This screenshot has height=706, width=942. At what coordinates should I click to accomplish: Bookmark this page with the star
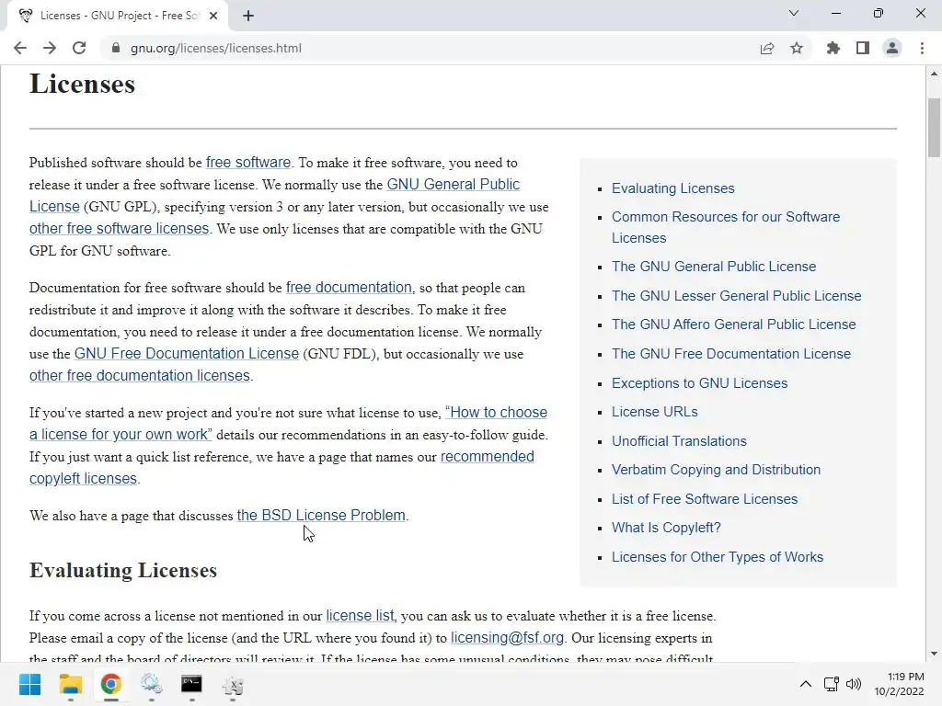tap(797, 48)
